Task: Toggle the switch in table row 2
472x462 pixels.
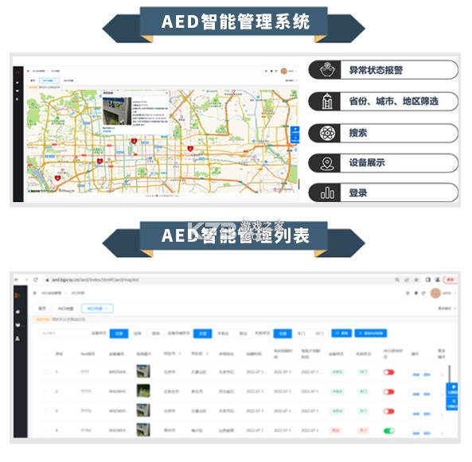Action: point(388,392)
